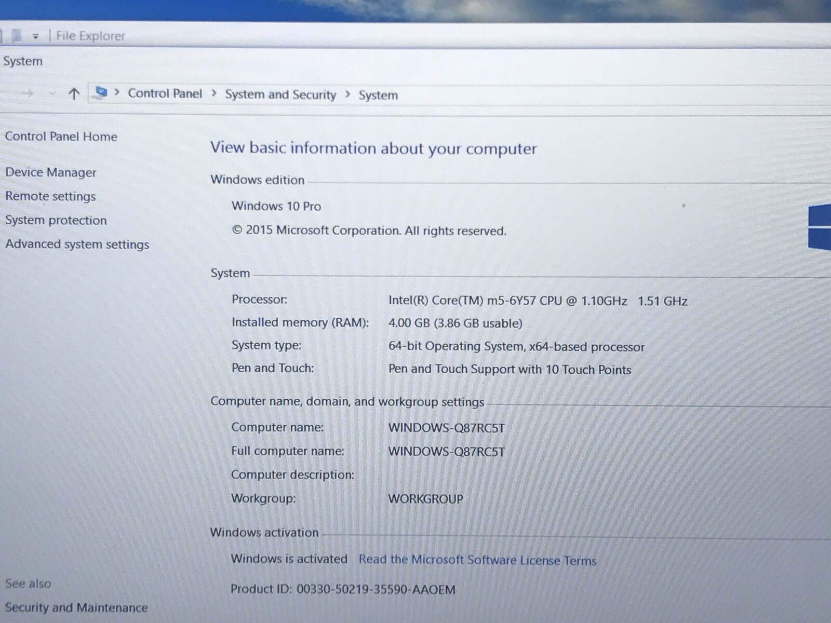Expand chevron before Control Panel breadcrumb
Viewport: 831px width, 623px height.
point(117,92)
